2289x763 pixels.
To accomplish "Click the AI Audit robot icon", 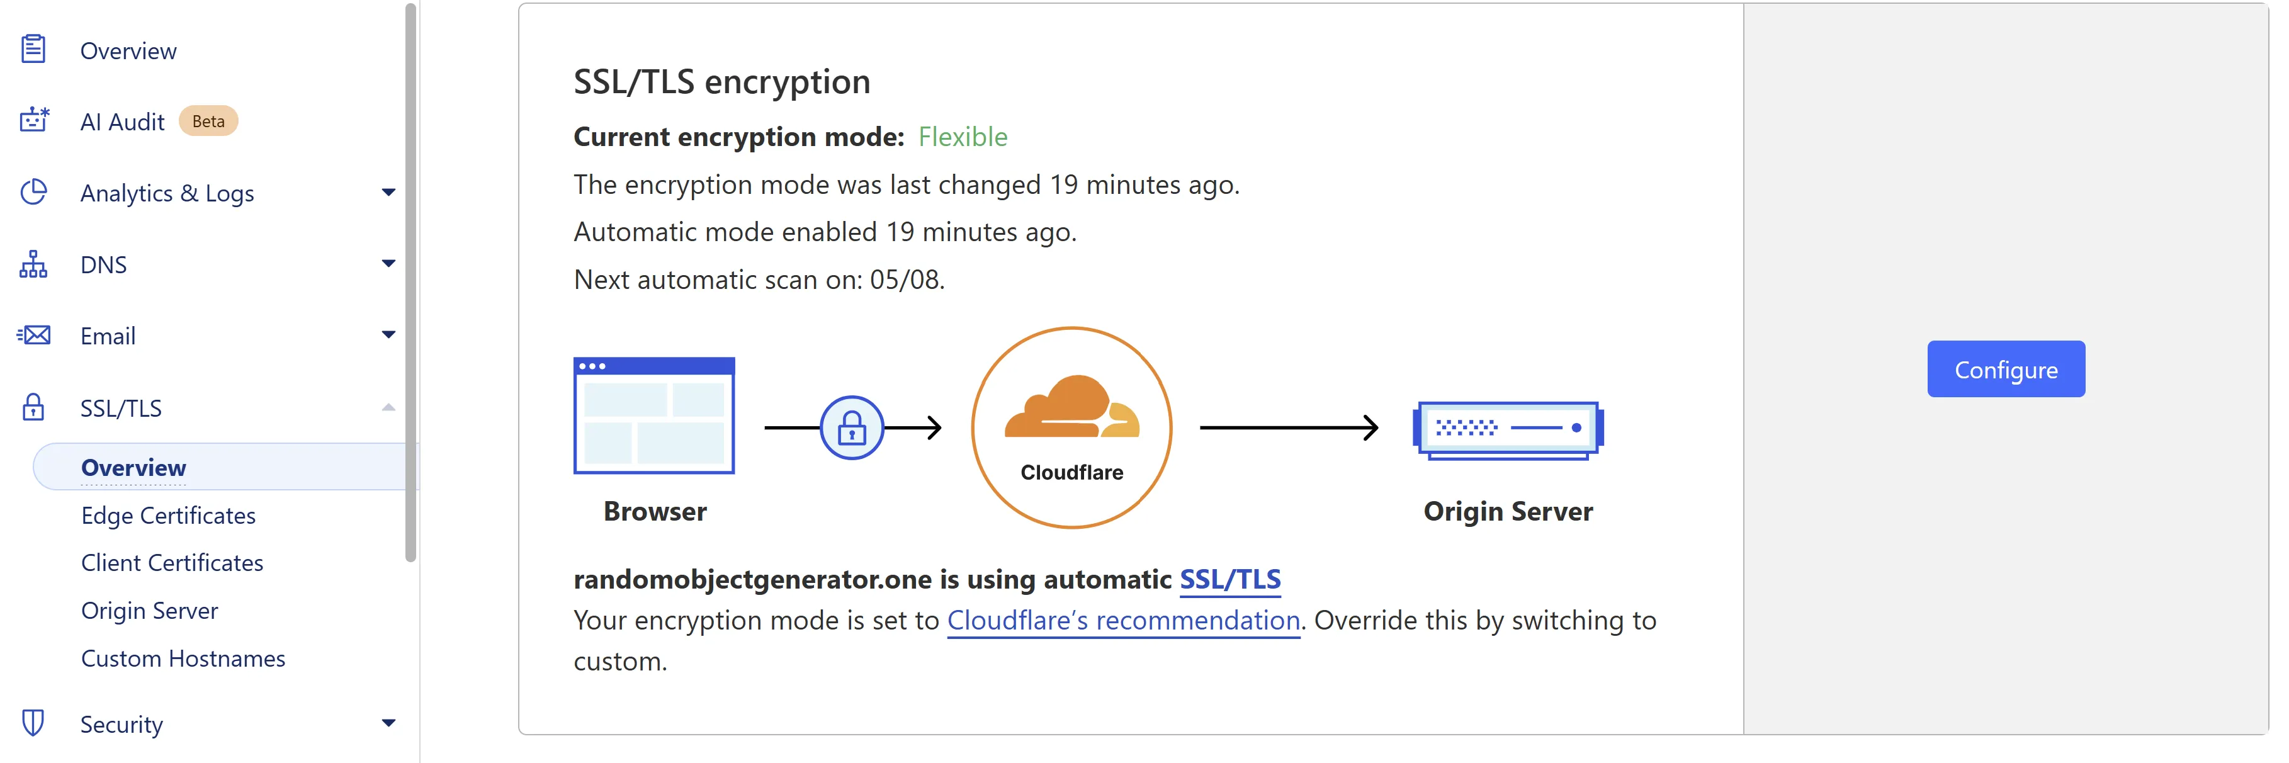I will coord(34,120).
